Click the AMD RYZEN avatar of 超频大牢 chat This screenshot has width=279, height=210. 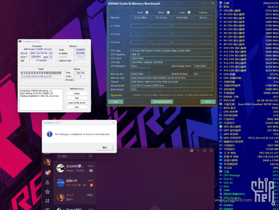point(60,183)
